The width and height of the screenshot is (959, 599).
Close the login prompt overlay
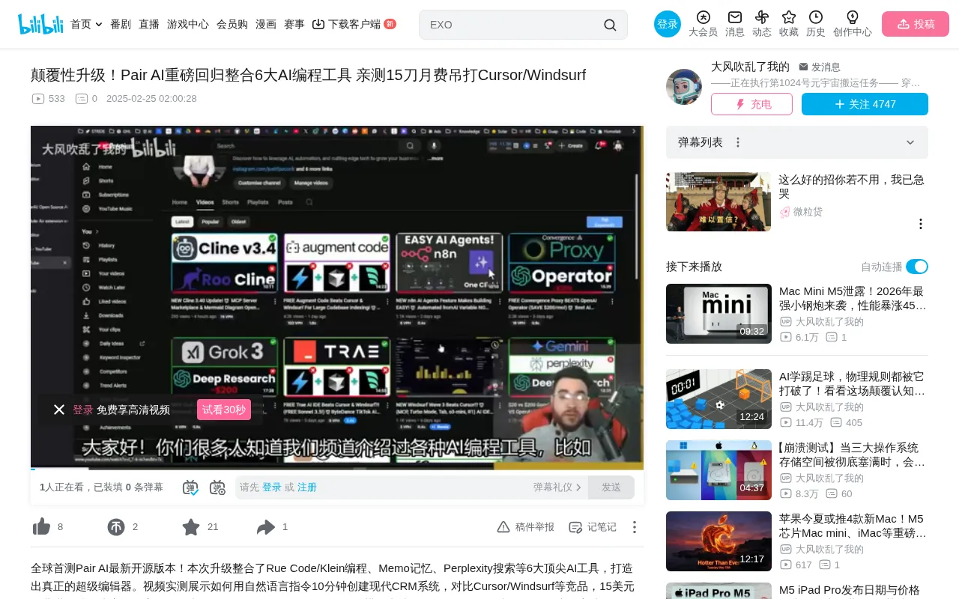pyautogui.click(x=59, y=410)
